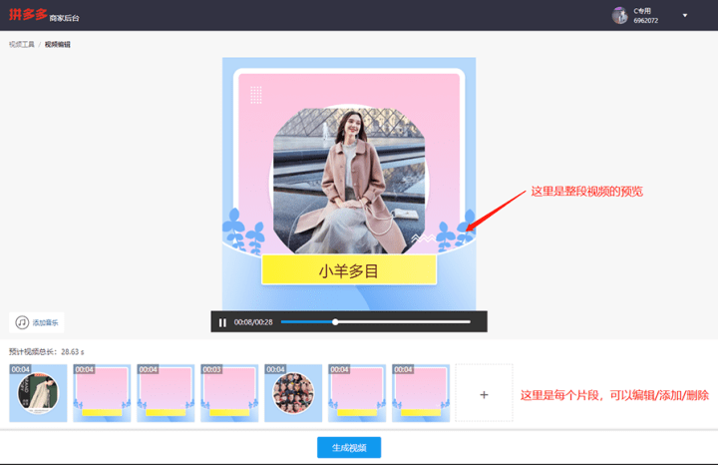Click the 视频编辑 breadcrumb item
The height and width of the screenshot is (465, 718).
coord(57,45)
